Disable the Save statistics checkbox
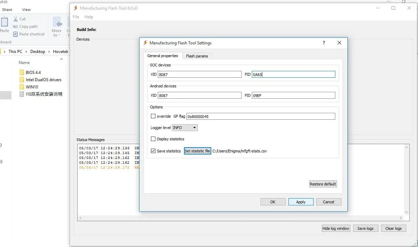Image resolution: width=418 pixels, height=247 pixels. pos(153,151)
